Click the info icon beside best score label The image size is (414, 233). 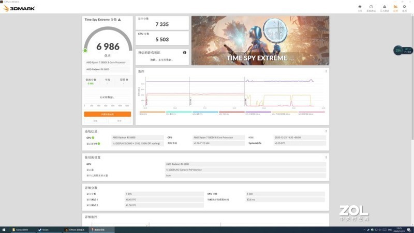pyautogui.click(x=127, y=80)
